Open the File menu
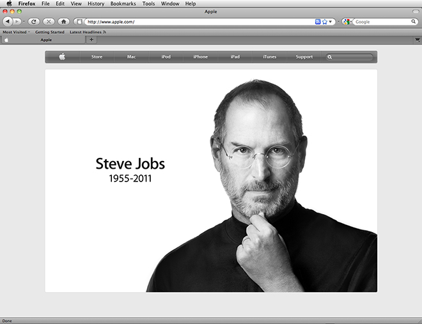422x324 pixels. [45, 3]
